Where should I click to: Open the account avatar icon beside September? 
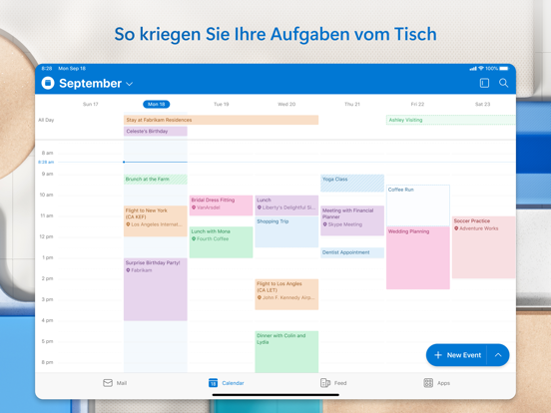pos(48,83)
